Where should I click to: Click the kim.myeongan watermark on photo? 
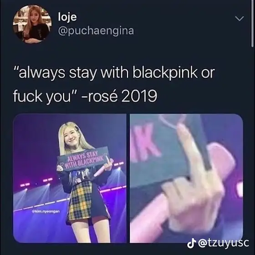tap(46, 212)
